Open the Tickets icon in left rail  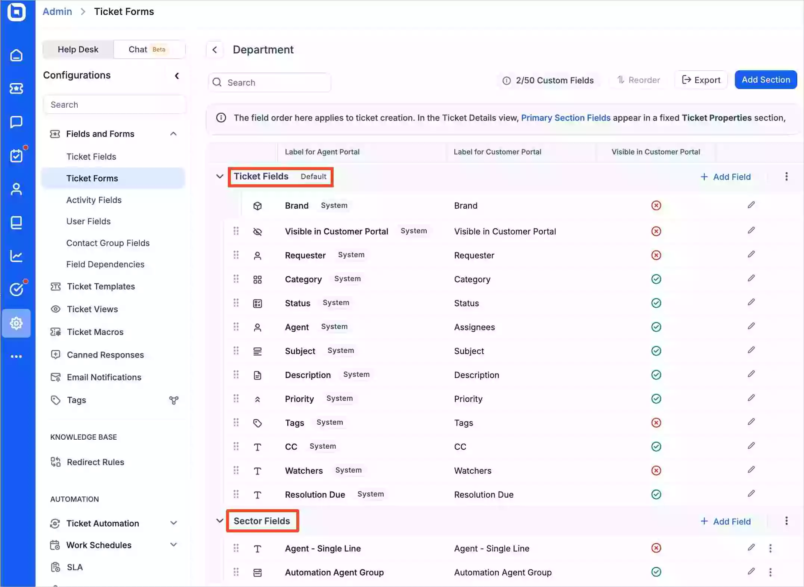[x=16, y=89]
